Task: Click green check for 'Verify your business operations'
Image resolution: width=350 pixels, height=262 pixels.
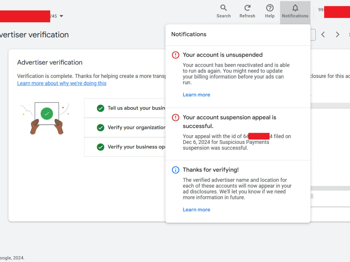Action: 100,147
